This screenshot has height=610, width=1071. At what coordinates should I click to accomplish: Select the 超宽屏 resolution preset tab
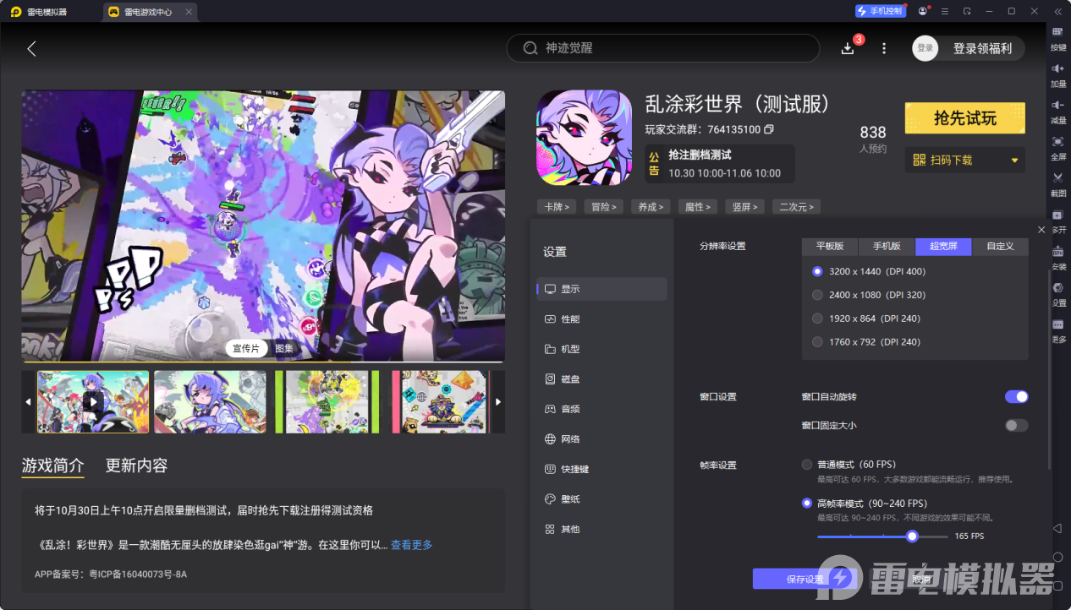pyautogui.click(x=943, y=246)
